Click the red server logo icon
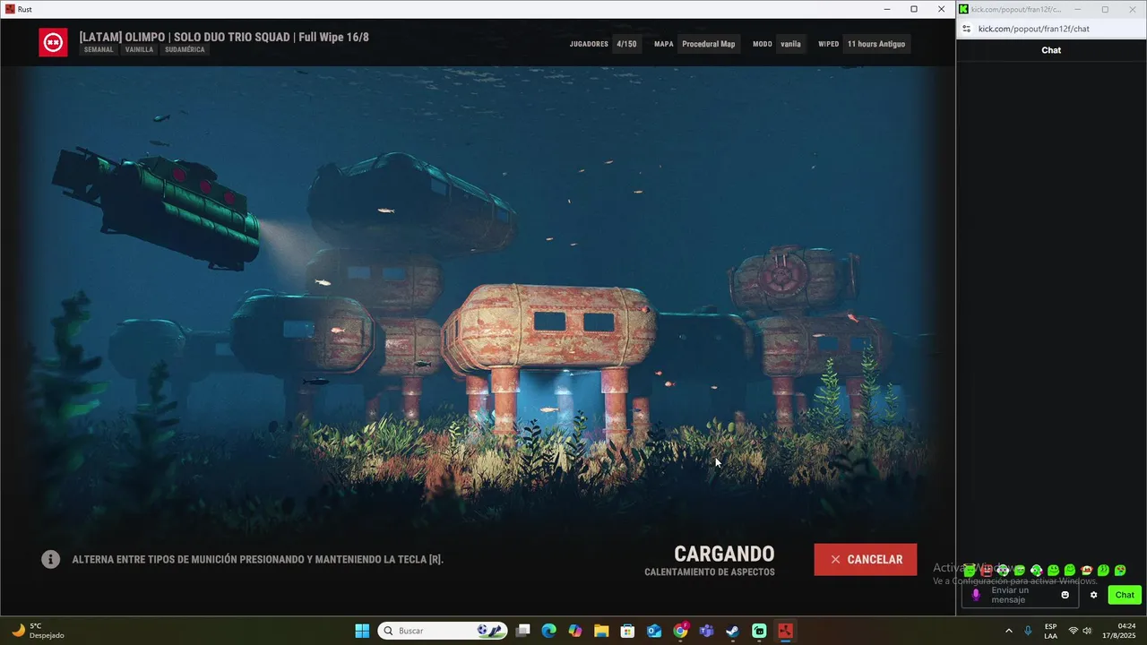 tap(53, 42)
